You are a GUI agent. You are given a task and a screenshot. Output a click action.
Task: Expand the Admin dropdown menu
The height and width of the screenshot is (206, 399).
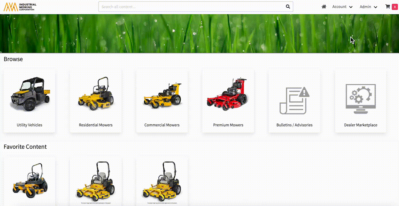(x=368, y=7)
